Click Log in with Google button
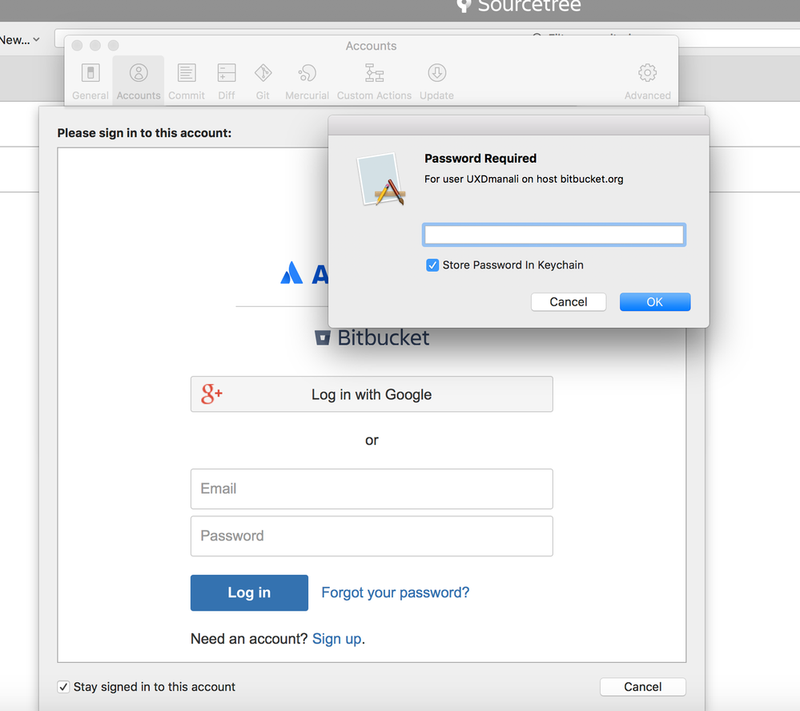 tap(372, 394)
